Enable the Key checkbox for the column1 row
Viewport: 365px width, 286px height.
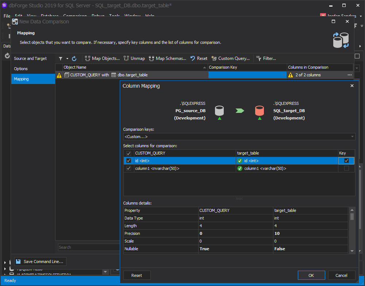[x=346, y=168]
